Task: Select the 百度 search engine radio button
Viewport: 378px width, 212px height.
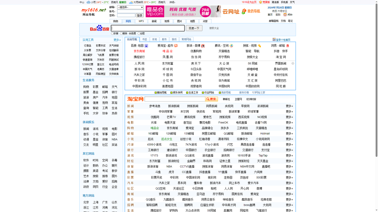Action: [x=130, y=34]
